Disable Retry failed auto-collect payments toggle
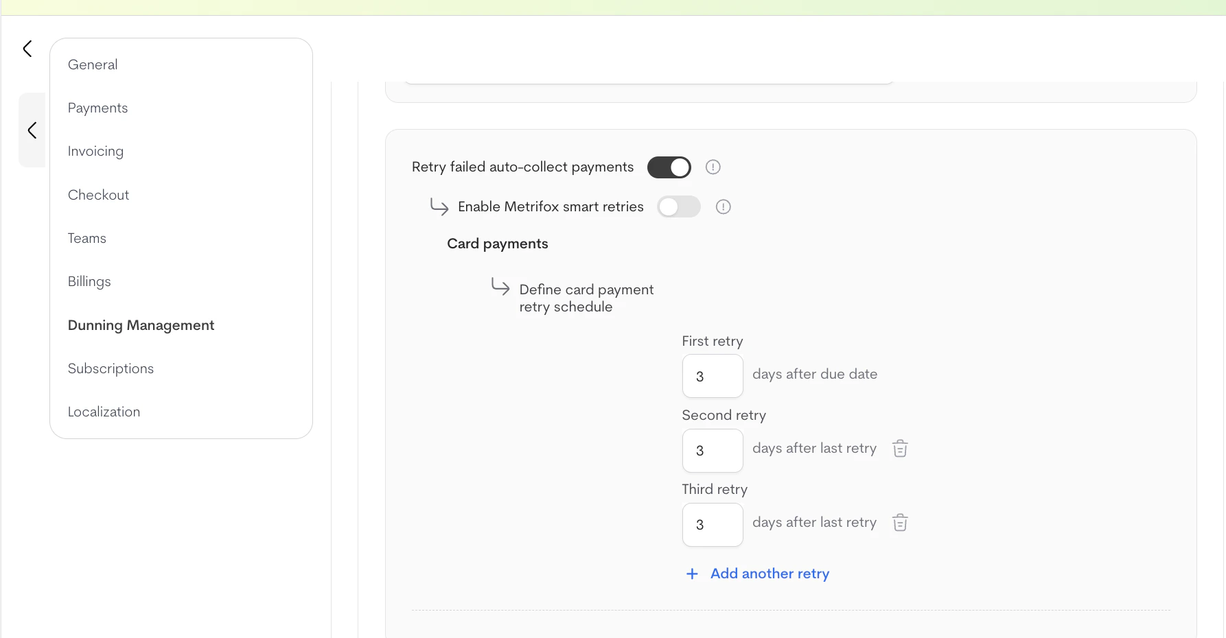The image size is (1226, 638). 669,167
